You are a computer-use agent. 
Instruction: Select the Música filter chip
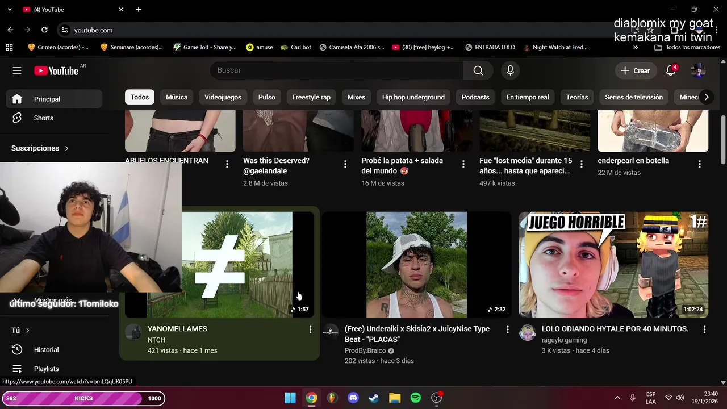point(177,97)
